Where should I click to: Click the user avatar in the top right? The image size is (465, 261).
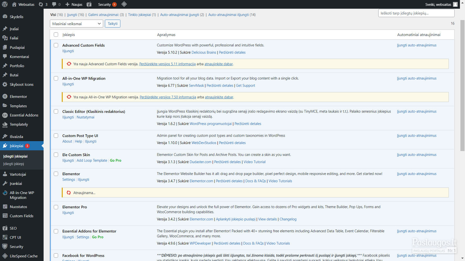click(455, 4)
